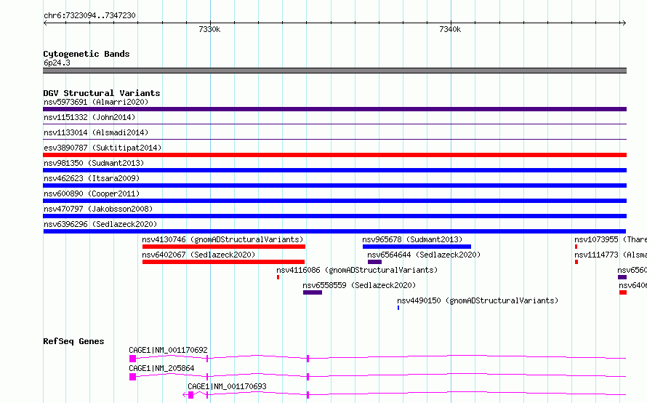Select the blue nsv965678 variant bar

point(417,247)
